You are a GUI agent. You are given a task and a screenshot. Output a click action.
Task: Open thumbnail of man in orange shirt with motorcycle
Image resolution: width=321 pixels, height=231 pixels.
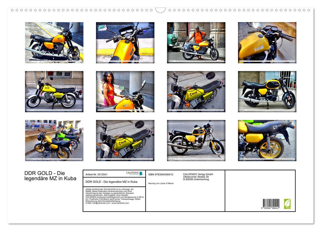click(x=196, y=43)
